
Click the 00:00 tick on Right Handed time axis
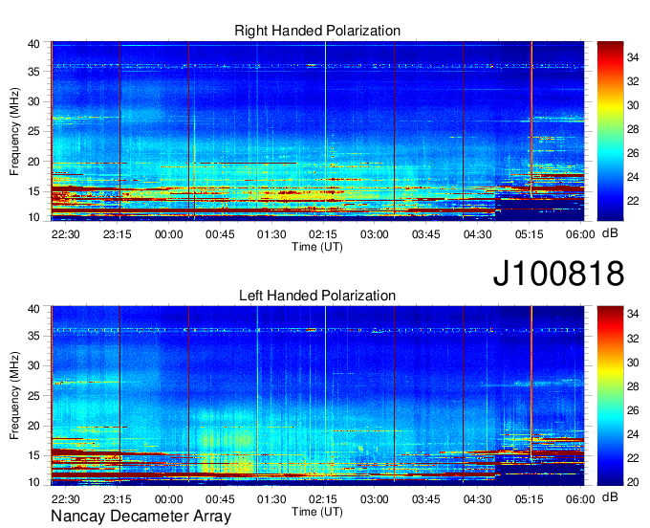tap(169, 234)
